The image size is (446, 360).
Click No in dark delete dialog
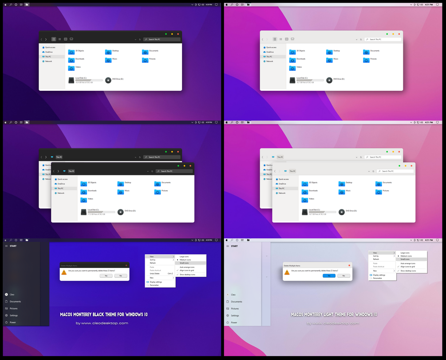point(121,276)
